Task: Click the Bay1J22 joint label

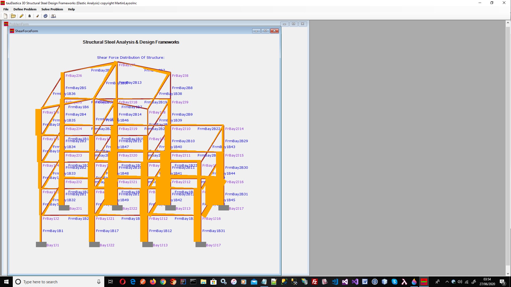Action: coord(107,245)
